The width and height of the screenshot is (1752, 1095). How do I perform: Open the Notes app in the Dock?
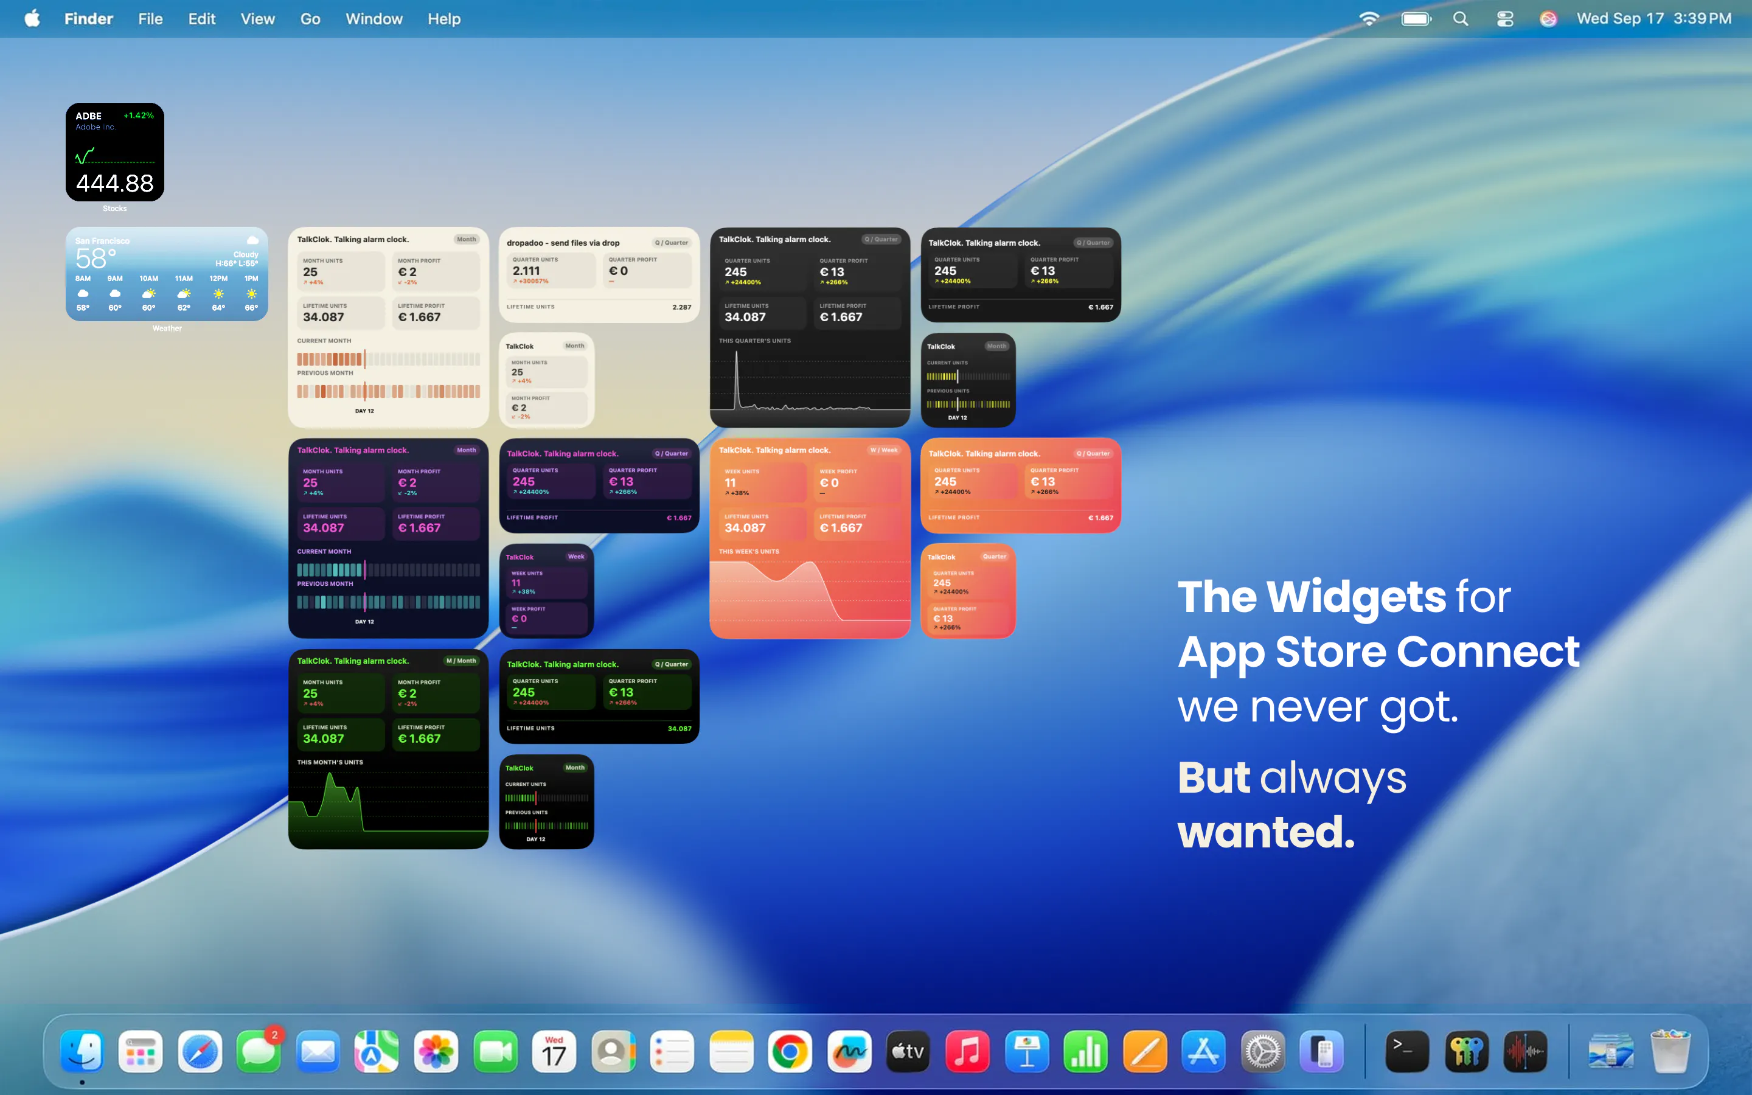731,1051
